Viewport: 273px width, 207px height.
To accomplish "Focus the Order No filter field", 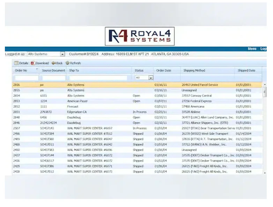I will (27, 78).
